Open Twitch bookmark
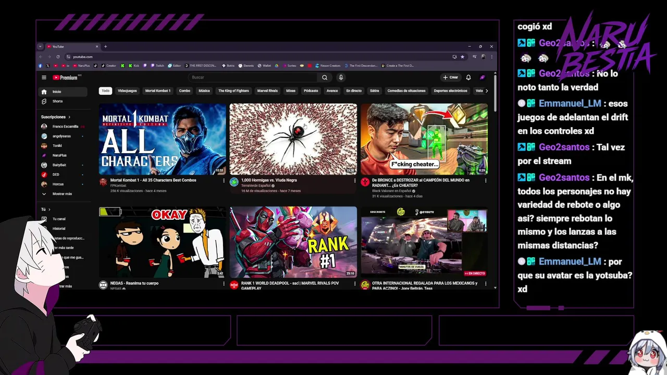The image size is (667, 375). [157, 66]
